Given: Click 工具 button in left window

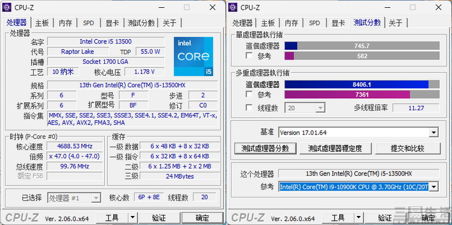Looking at the screenshot, I should (112, 218).
